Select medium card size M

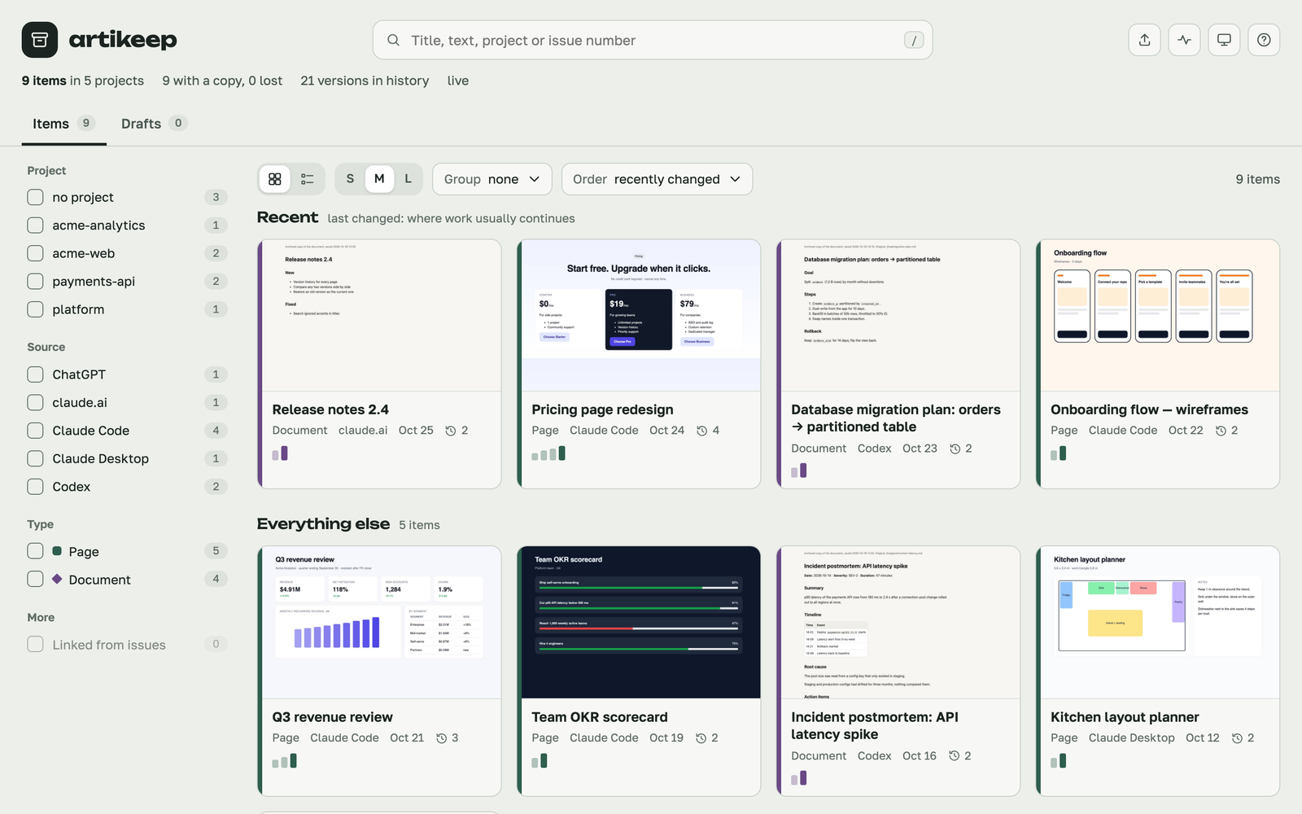pyautogui.click(x=379, y=179)
